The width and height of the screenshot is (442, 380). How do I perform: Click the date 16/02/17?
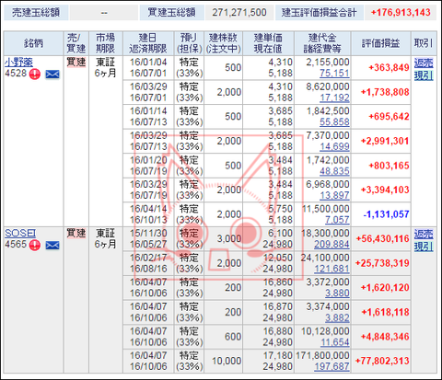pyautogui.click(x=148, y=258)
